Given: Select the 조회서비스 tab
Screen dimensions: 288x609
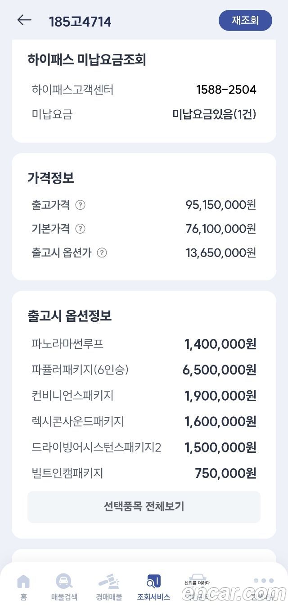Looking at the screenshot, I should (153, 588).
